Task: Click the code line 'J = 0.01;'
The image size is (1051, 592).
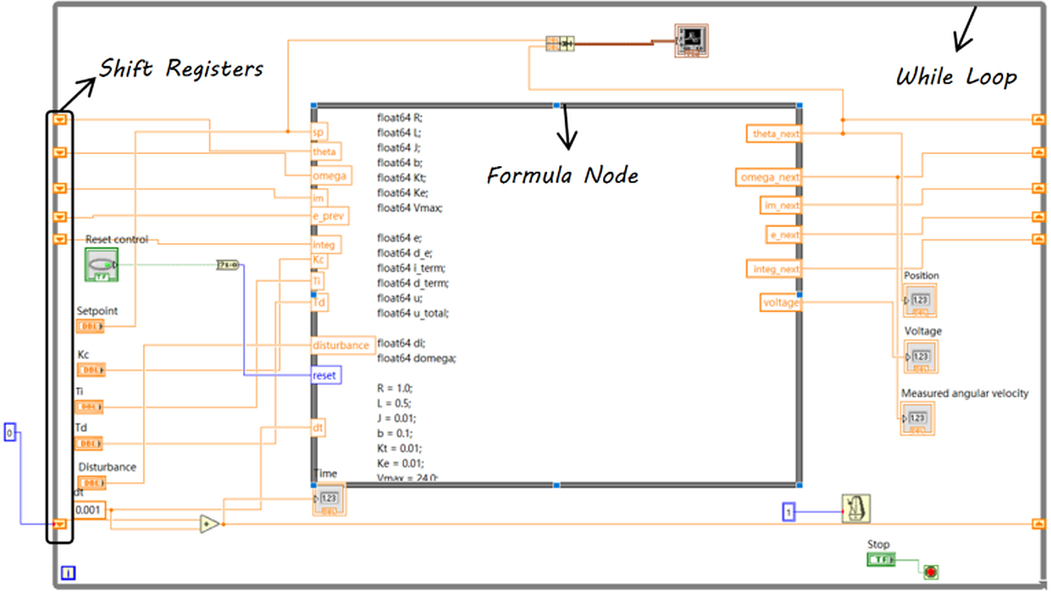Action: pyautogui.click(x=396, y=418)
